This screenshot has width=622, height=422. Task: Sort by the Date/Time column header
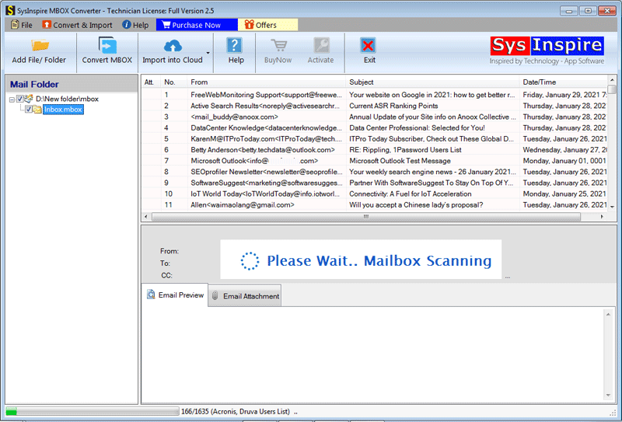click(x=563, y=82)
